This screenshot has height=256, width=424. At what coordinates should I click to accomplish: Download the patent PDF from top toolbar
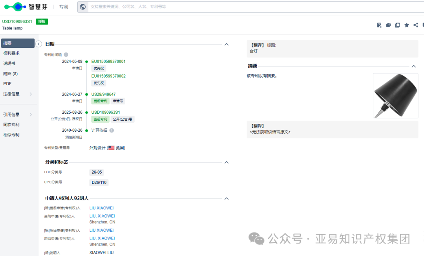pos(379,25)
